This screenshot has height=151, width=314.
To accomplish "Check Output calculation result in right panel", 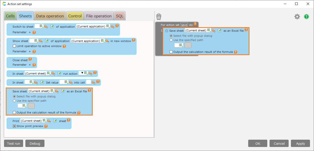I will point(171,52).
